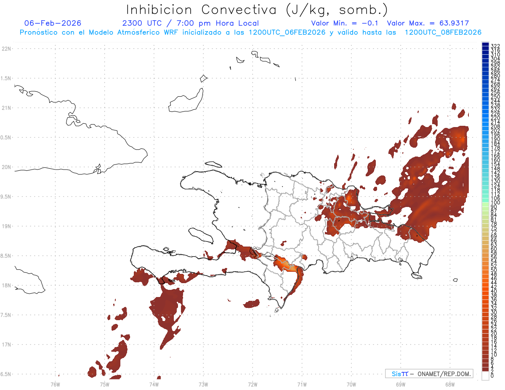Click "2300 UTC / 7:00 pm Hora Local"
505x390 pixels.
click(x=190, y=23)
